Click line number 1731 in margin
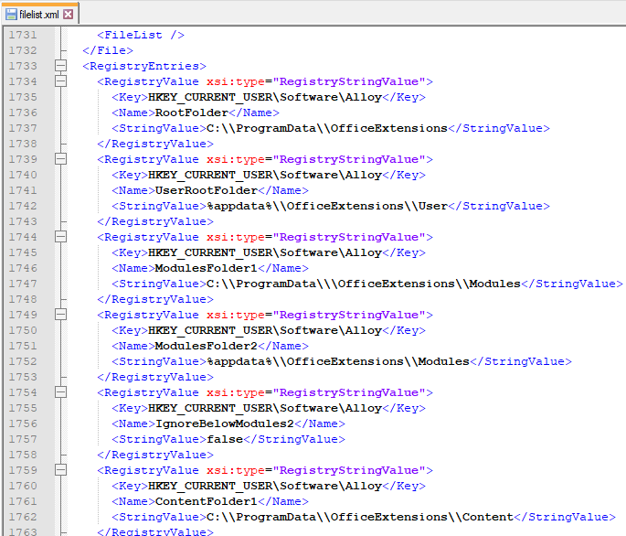 coord(23,35)
